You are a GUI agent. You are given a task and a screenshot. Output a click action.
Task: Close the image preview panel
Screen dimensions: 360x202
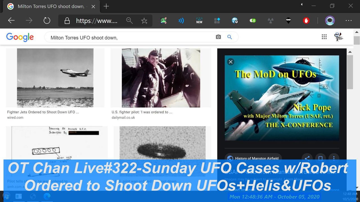pyautogui.click(x=231, y=62)
